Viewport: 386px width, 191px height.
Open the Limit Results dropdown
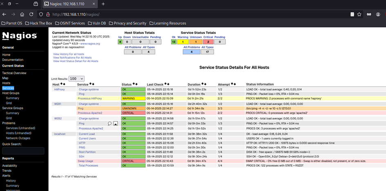(x=76, y=79)
